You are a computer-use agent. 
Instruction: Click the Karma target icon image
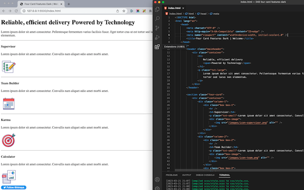pos(9,140)
